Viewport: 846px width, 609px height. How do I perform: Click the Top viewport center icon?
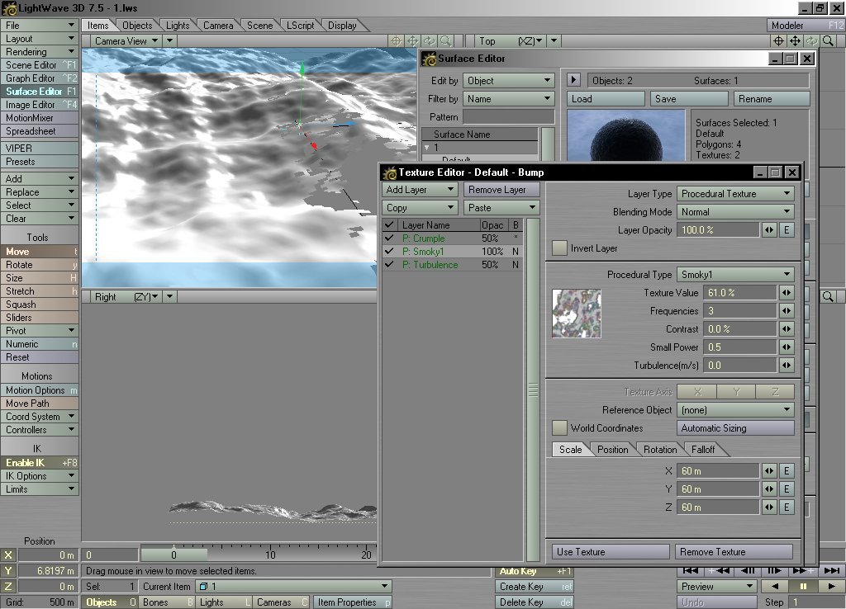pyautogui.click(x=778, y=41)
